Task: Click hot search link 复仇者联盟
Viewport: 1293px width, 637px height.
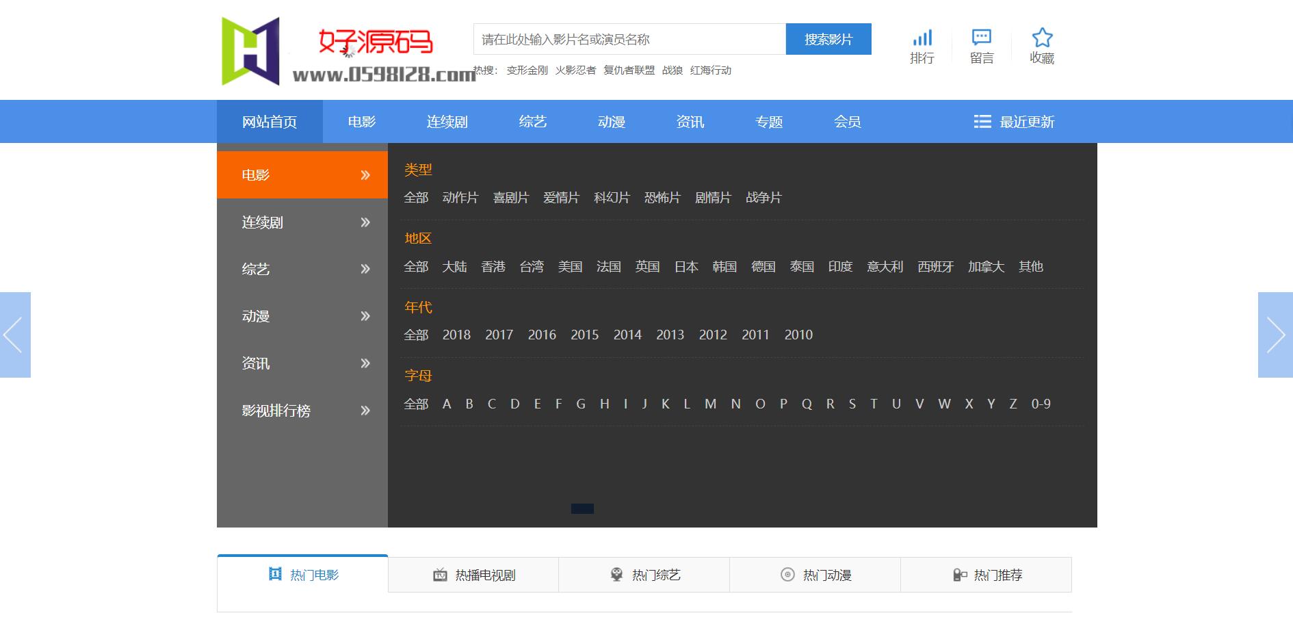Action: [x=629, y=70]
